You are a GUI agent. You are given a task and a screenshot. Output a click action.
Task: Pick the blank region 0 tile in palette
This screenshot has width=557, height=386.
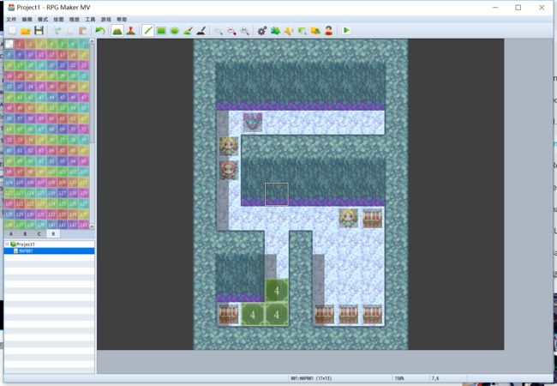[9, 44]
